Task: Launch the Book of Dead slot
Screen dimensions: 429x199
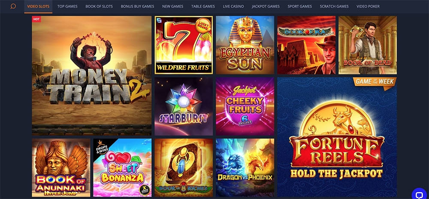Action: (368, 45)
